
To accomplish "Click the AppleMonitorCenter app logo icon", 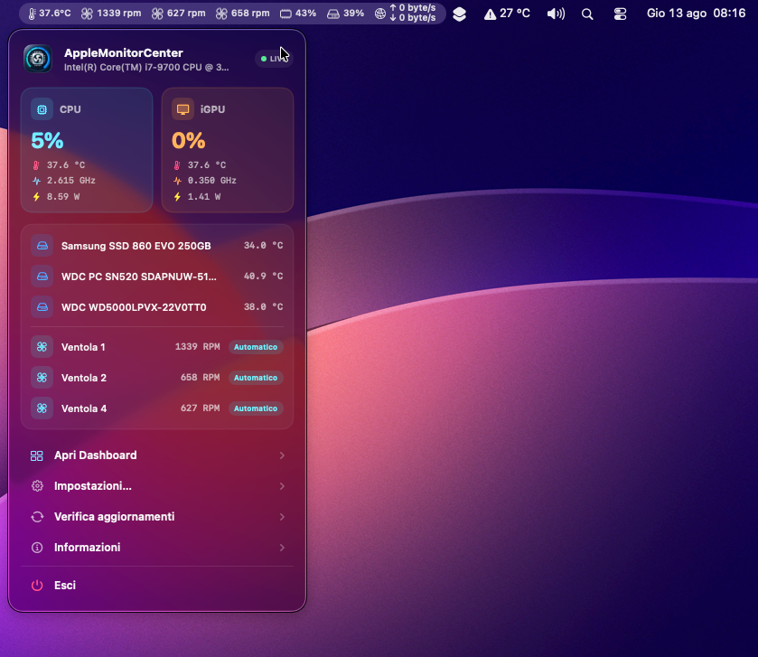I will [38, 59].
